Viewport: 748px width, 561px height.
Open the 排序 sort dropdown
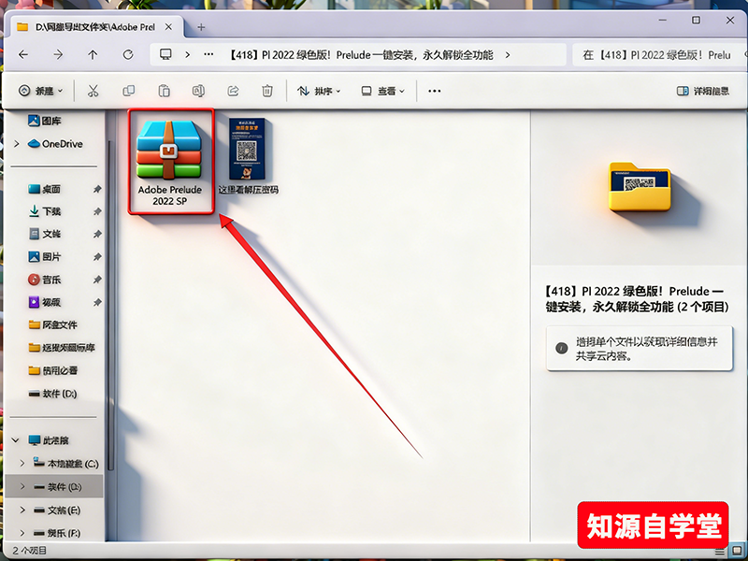tap(319, 91)
